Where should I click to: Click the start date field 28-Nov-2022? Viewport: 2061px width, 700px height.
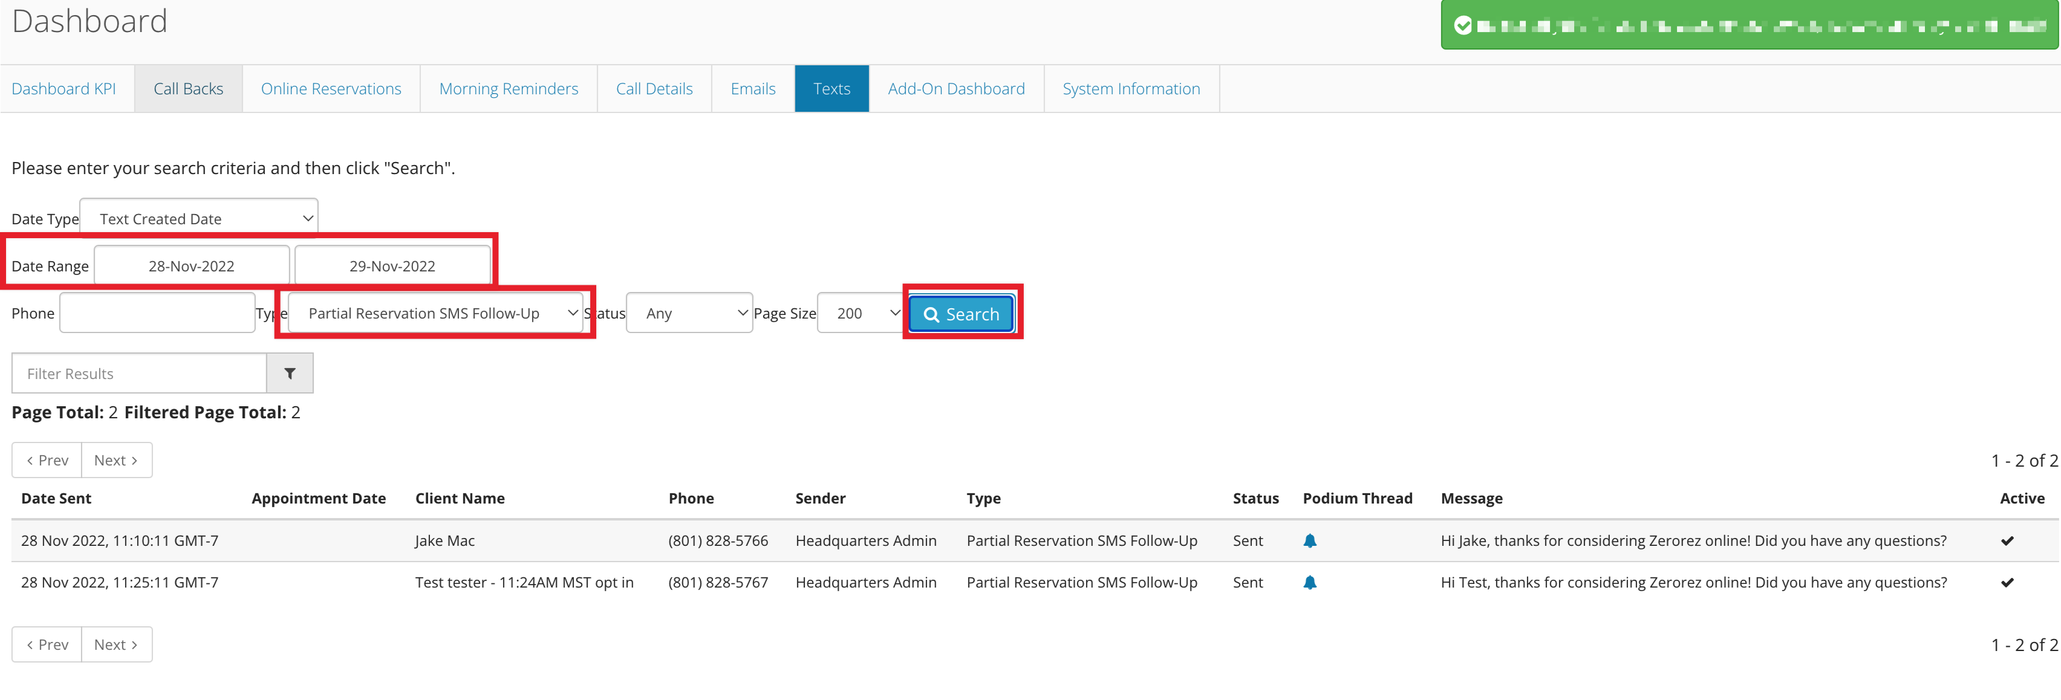pos(192,265)
